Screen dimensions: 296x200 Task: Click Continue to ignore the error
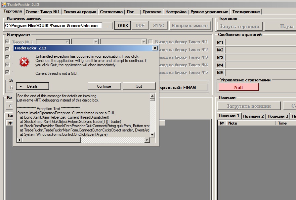104,86
